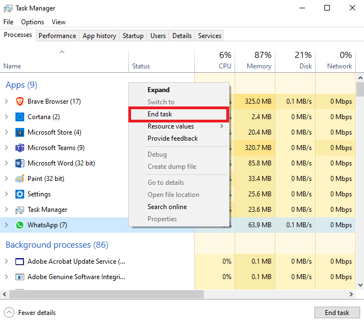364x326 pixels.
Task: Click the Task Manager title bar icon
Action: [8, 8]
